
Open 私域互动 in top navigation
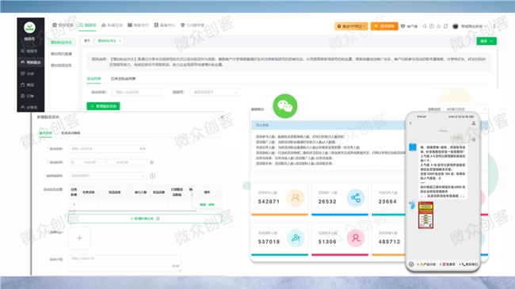112,25
